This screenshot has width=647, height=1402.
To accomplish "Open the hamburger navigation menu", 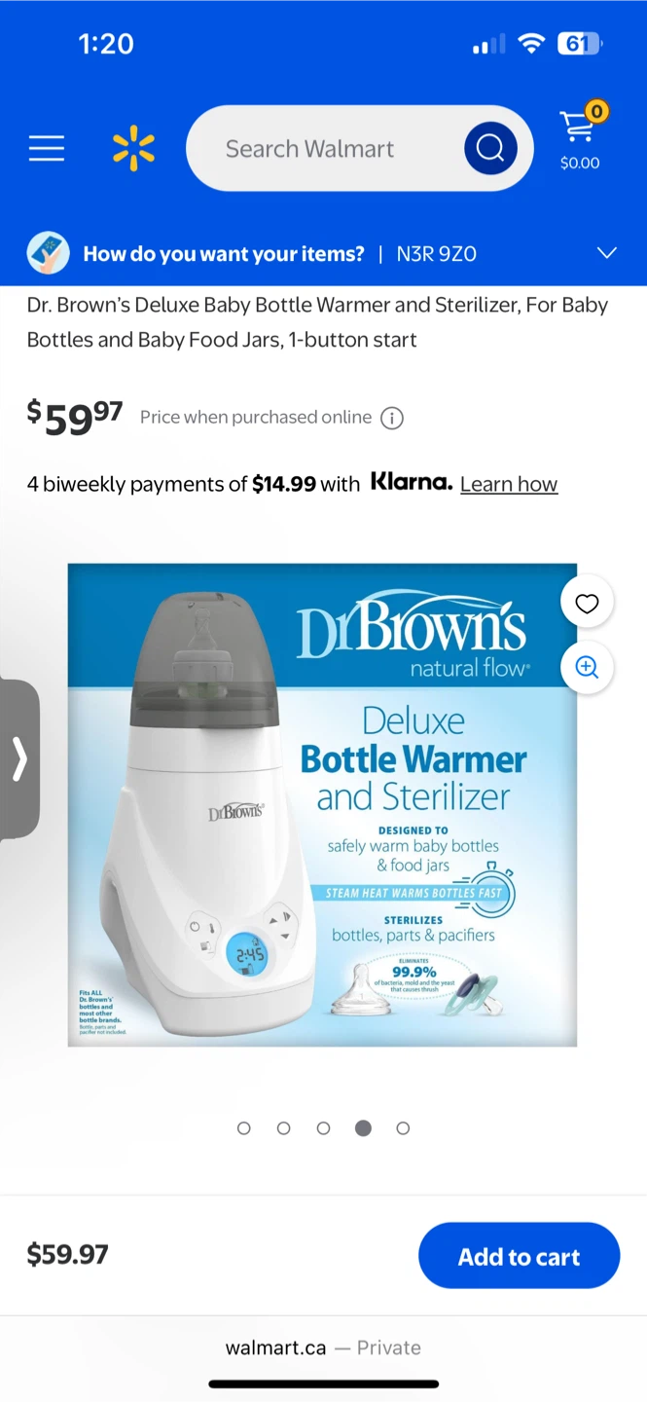I will tap(46, 148).
